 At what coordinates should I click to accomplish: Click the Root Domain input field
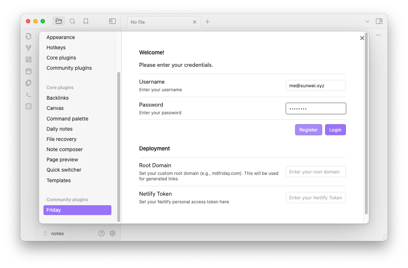point(316,172)
